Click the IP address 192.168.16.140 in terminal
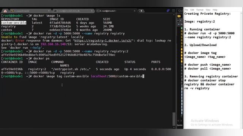 click(x=53, y=44)
